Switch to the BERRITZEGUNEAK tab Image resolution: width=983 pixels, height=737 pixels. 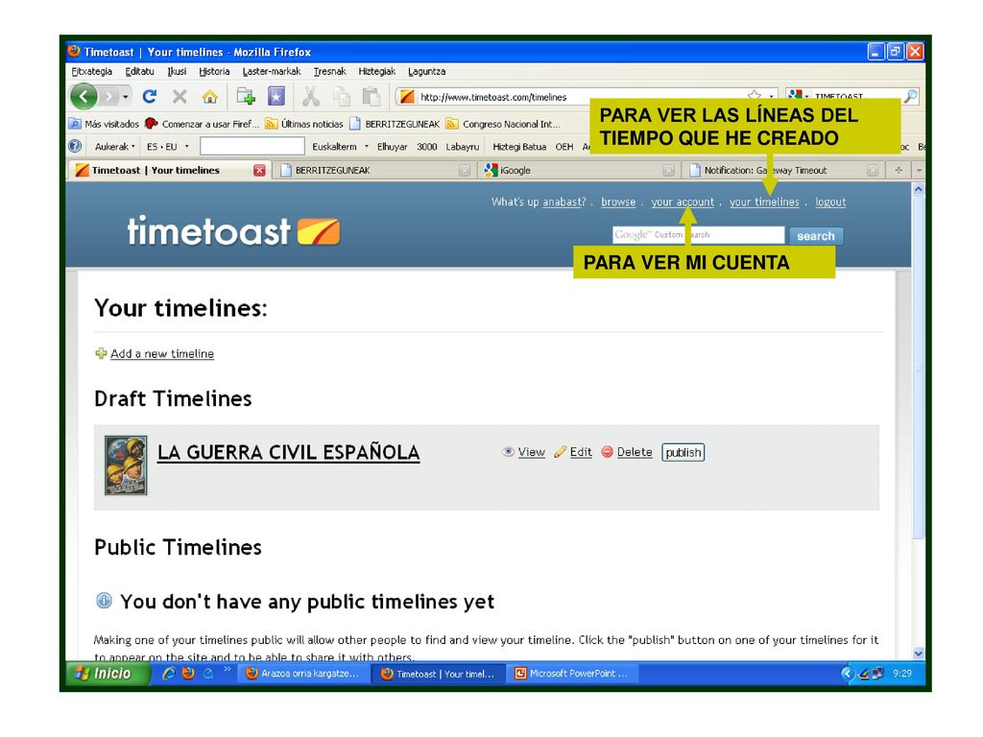[373, 171]
